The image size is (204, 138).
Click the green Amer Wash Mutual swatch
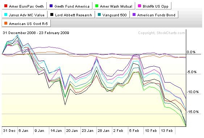(x=97, y=6)
